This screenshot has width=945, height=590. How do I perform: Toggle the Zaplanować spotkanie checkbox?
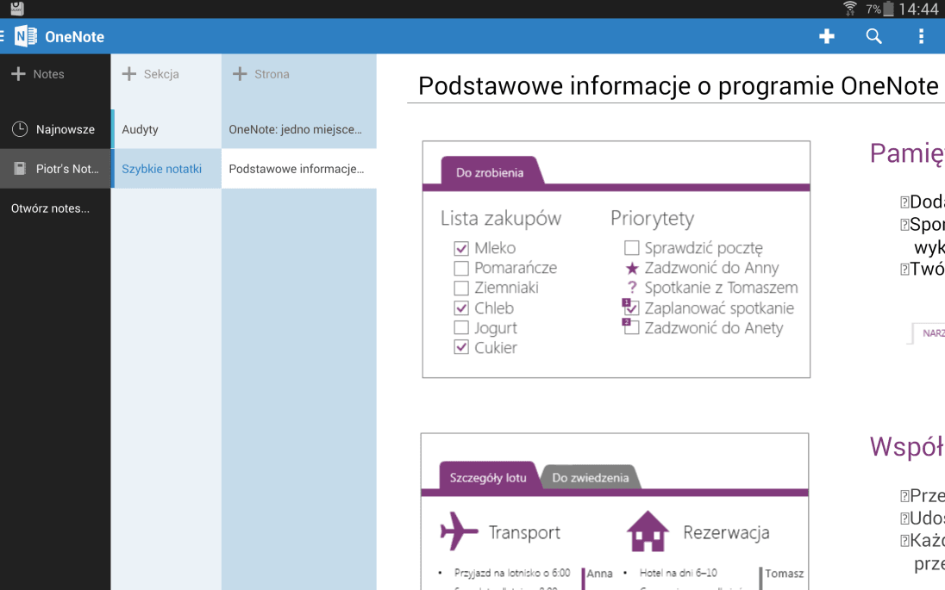[x=631, y=307]
